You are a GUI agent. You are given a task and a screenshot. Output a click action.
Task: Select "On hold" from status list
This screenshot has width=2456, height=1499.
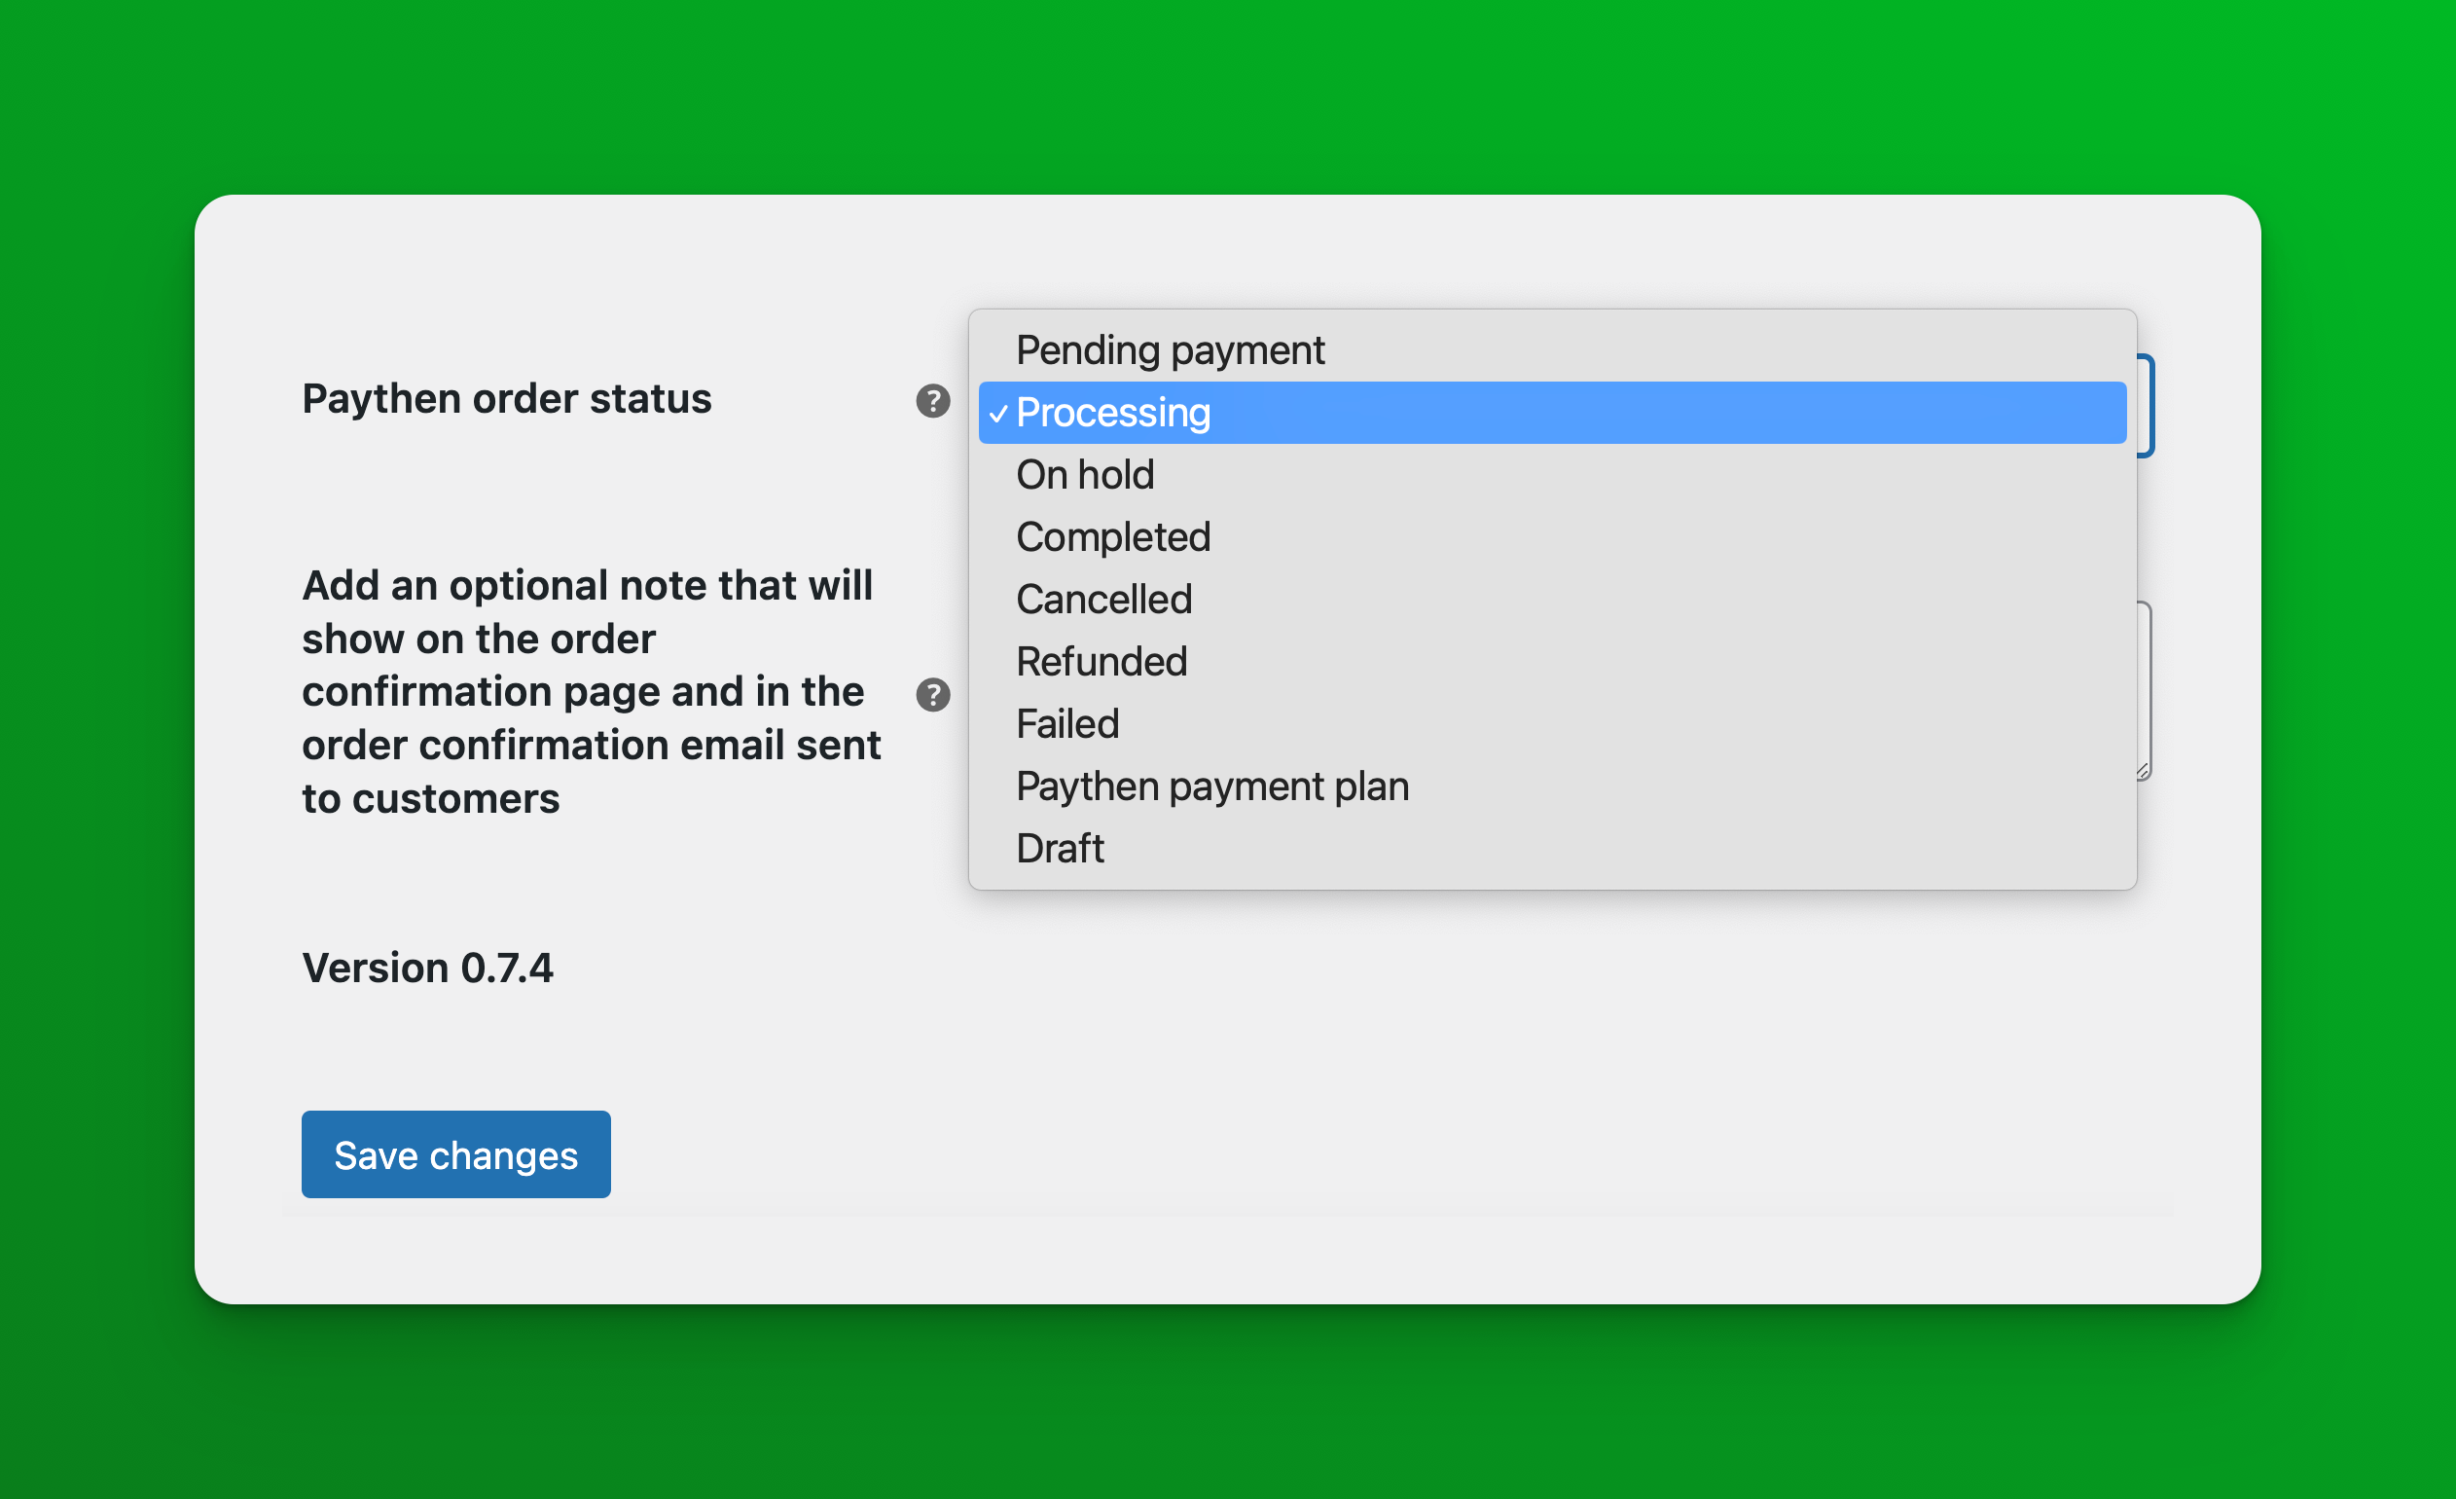1552,475
